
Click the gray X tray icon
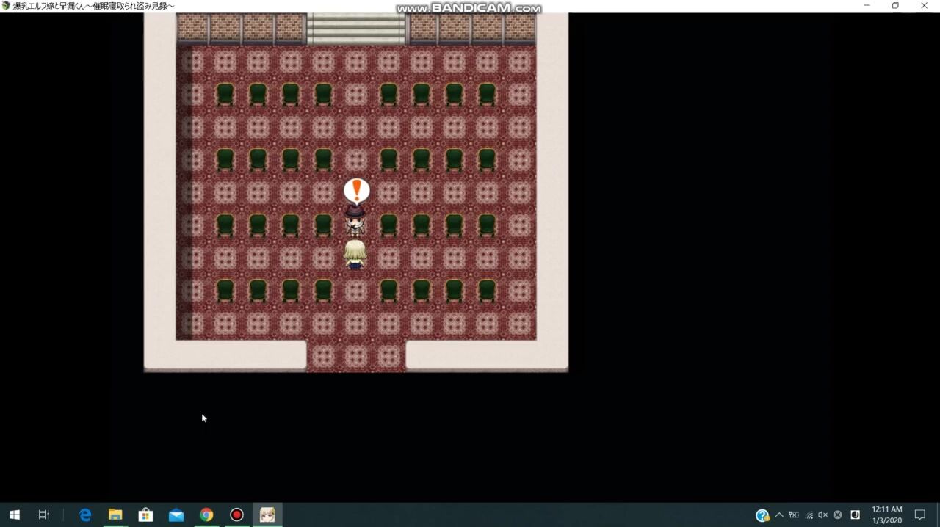point(837,515)
